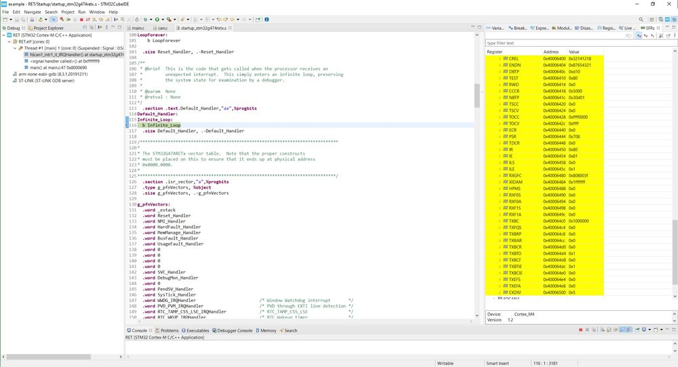The image size is (678, 367).
Task: Select decimal format icon in SFRs view
Action: click(646, 35)
